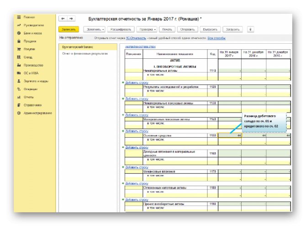Click the code 1110 cell
The image size is (306, 226).
pos(212,71)
